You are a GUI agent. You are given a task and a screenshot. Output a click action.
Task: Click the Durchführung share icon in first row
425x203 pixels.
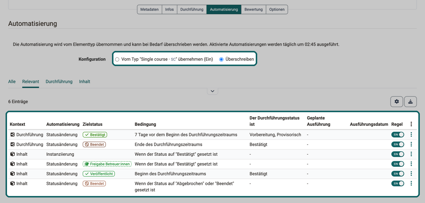click(x=12, y=134)
